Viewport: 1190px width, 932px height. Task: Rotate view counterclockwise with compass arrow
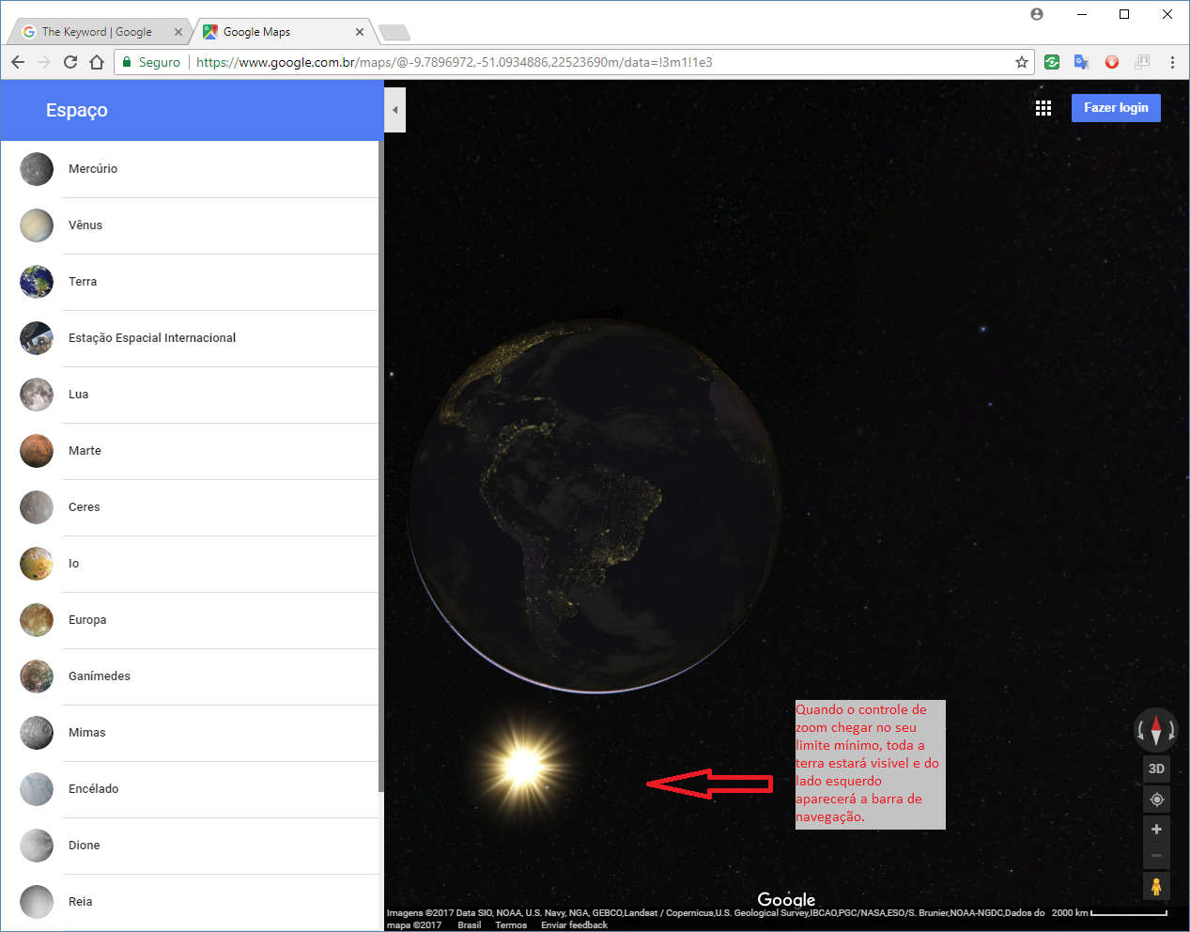pos(1140,730)
